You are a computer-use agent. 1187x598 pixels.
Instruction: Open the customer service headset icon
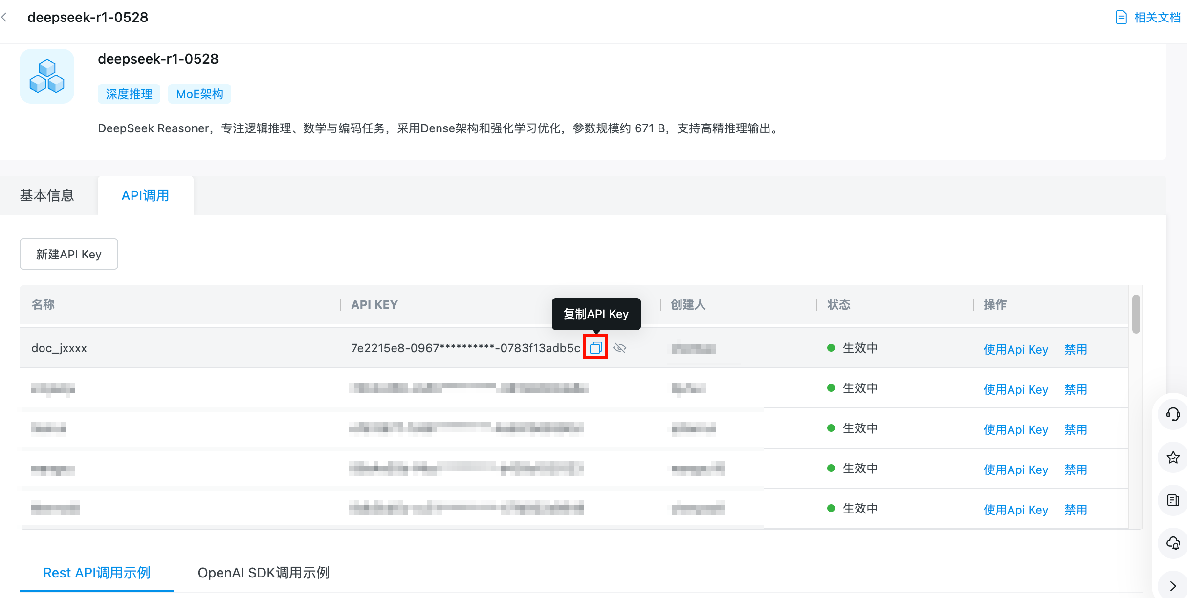tap(1173, 414)
